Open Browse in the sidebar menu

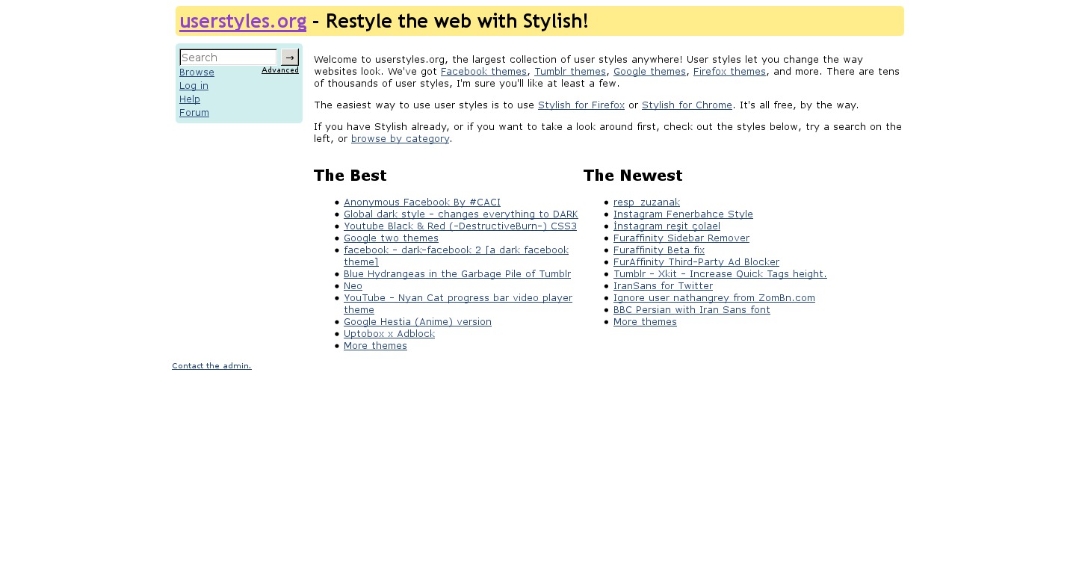tap(197, 72)
